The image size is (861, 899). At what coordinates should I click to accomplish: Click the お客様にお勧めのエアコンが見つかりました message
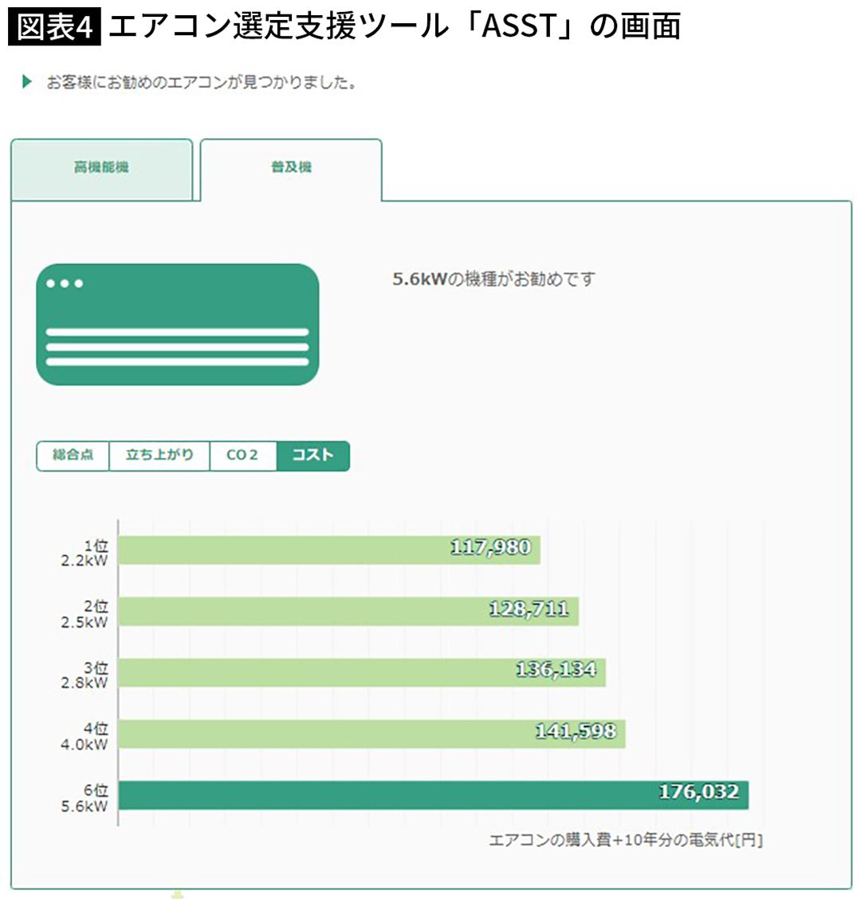click(201, 82)
